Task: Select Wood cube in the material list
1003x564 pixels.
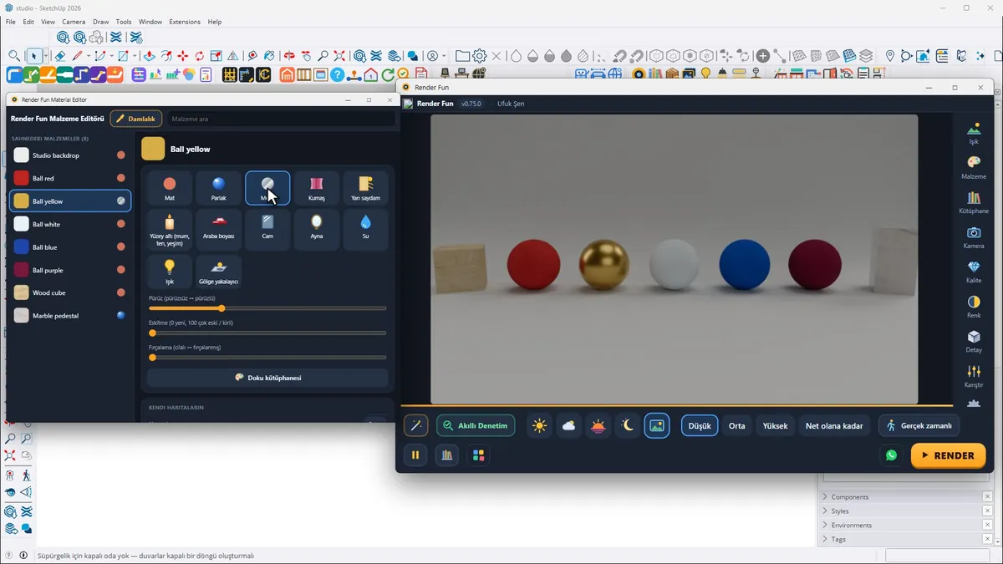Action: (x=70, y=293)
